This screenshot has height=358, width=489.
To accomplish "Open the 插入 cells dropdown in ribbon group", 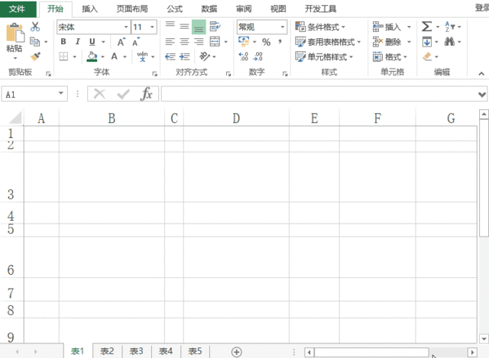I will [409, 27].
